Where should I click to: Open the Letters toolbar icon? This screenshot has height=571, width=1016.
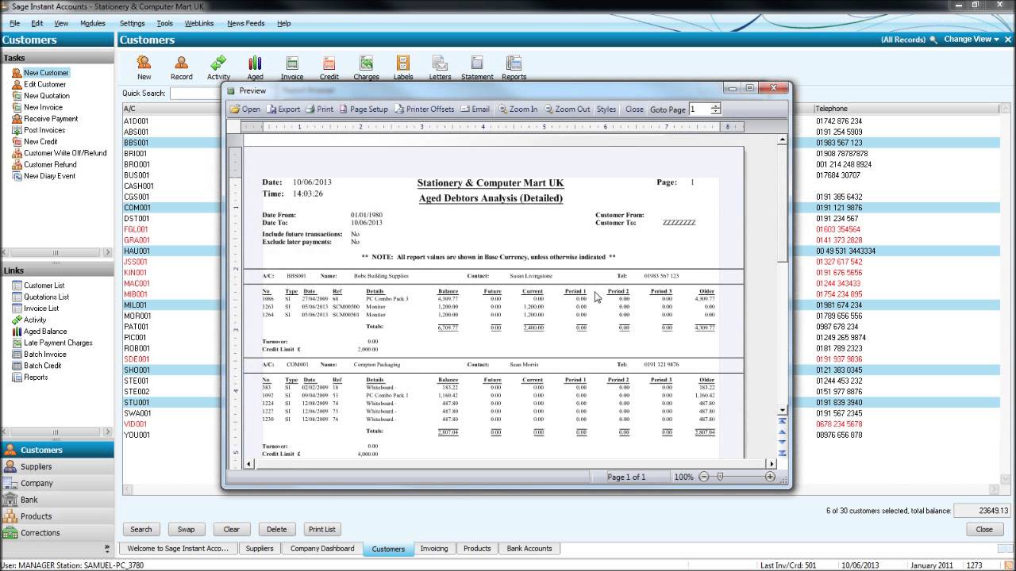tap(440, 67)
